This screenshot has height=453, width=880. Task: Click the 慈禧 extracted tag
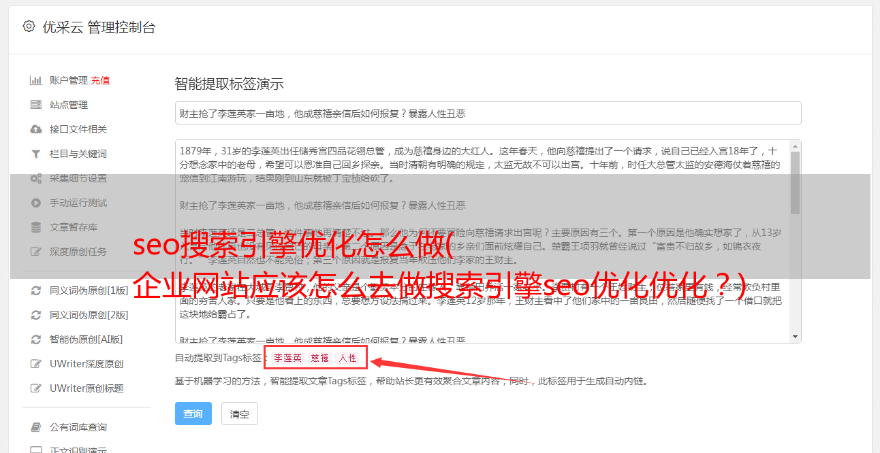(320, 358)
